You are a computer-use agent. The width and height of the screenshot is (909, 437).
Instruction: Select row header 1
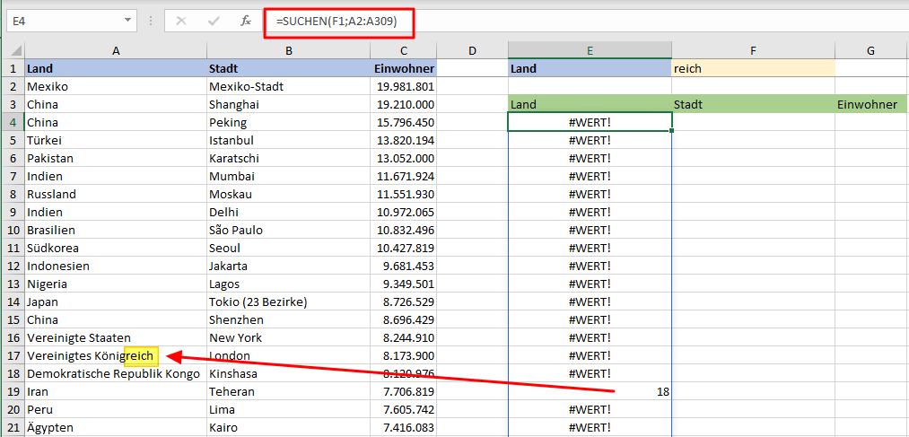[x=12, y=68]
